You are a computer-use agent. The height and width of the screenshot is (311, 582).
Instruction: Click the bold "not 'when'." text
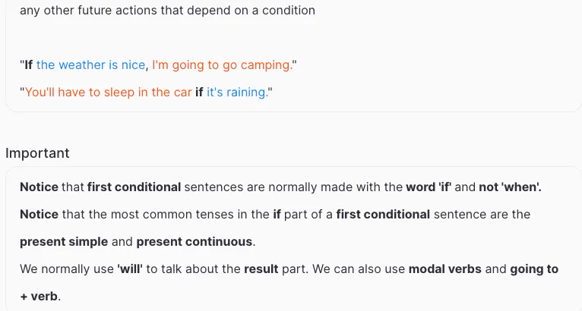point(509,187)
